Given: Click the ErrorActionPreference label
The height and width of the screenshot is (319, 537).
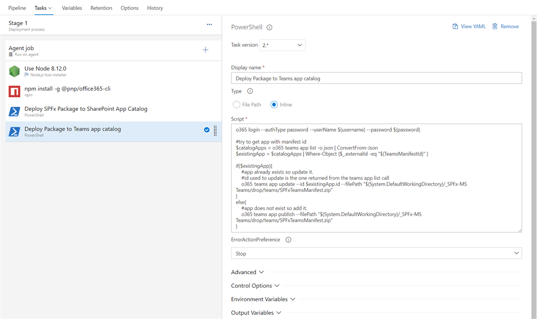Looking at the screenshot, I should click(255, 240).
